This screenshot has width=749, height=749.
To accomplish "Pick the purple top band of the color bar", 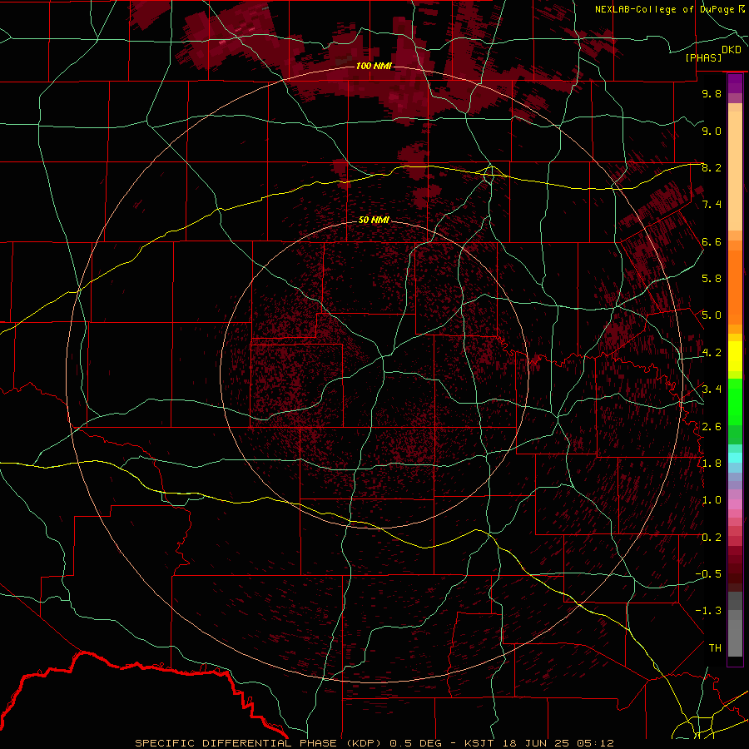I will coord(735,83).
